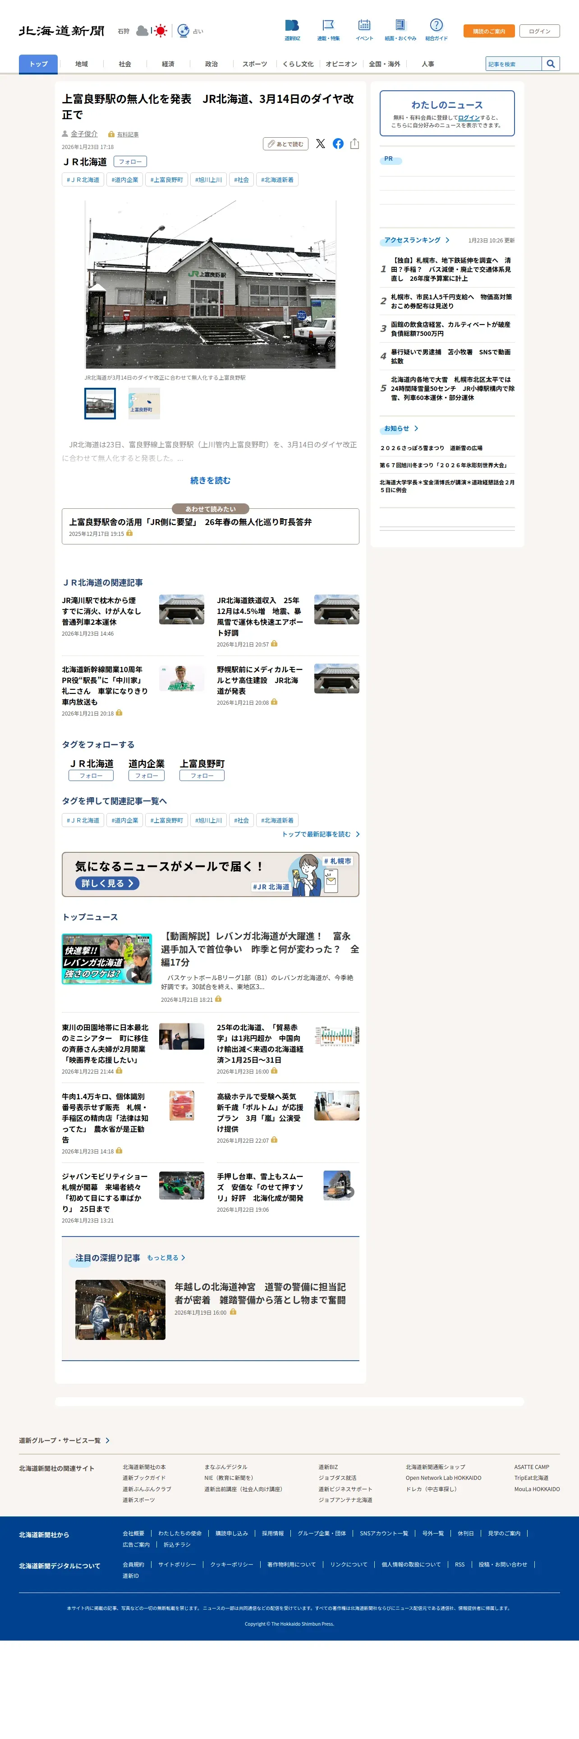Follow ＪＲ北海道 in tag follow section
This screenshot has height=1739, width=579.
point(91,776)
